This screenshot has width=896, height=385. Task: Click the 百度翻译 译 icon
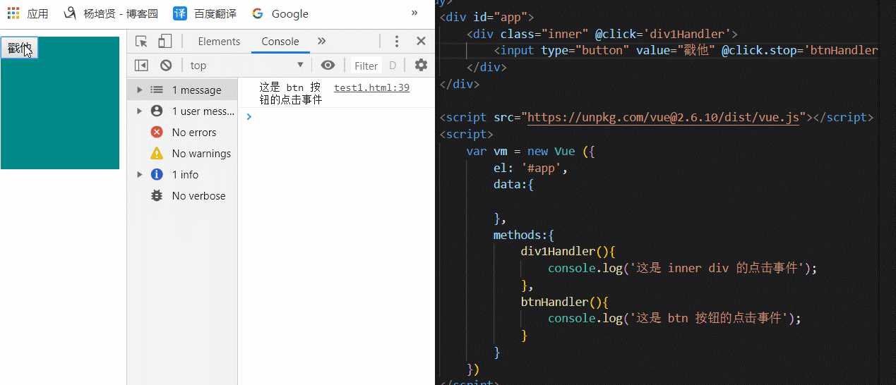tap(180, 13)
